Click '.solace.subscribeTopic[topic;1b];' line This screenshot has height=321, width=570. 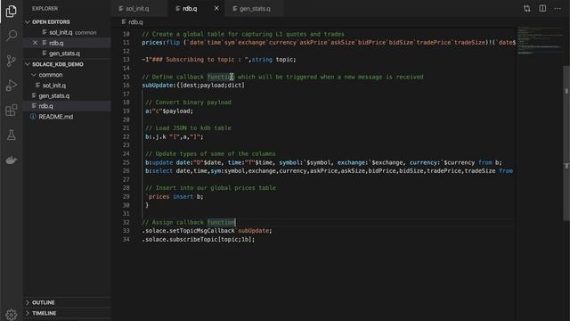pyautogui.click(x=199, y=240)
